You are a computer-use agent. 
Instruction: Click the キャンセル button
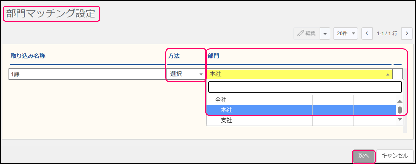tap(395, 156)
